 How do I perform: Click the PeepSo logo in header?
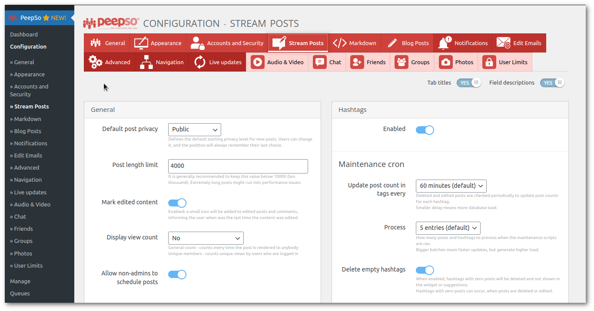(111, 23)
